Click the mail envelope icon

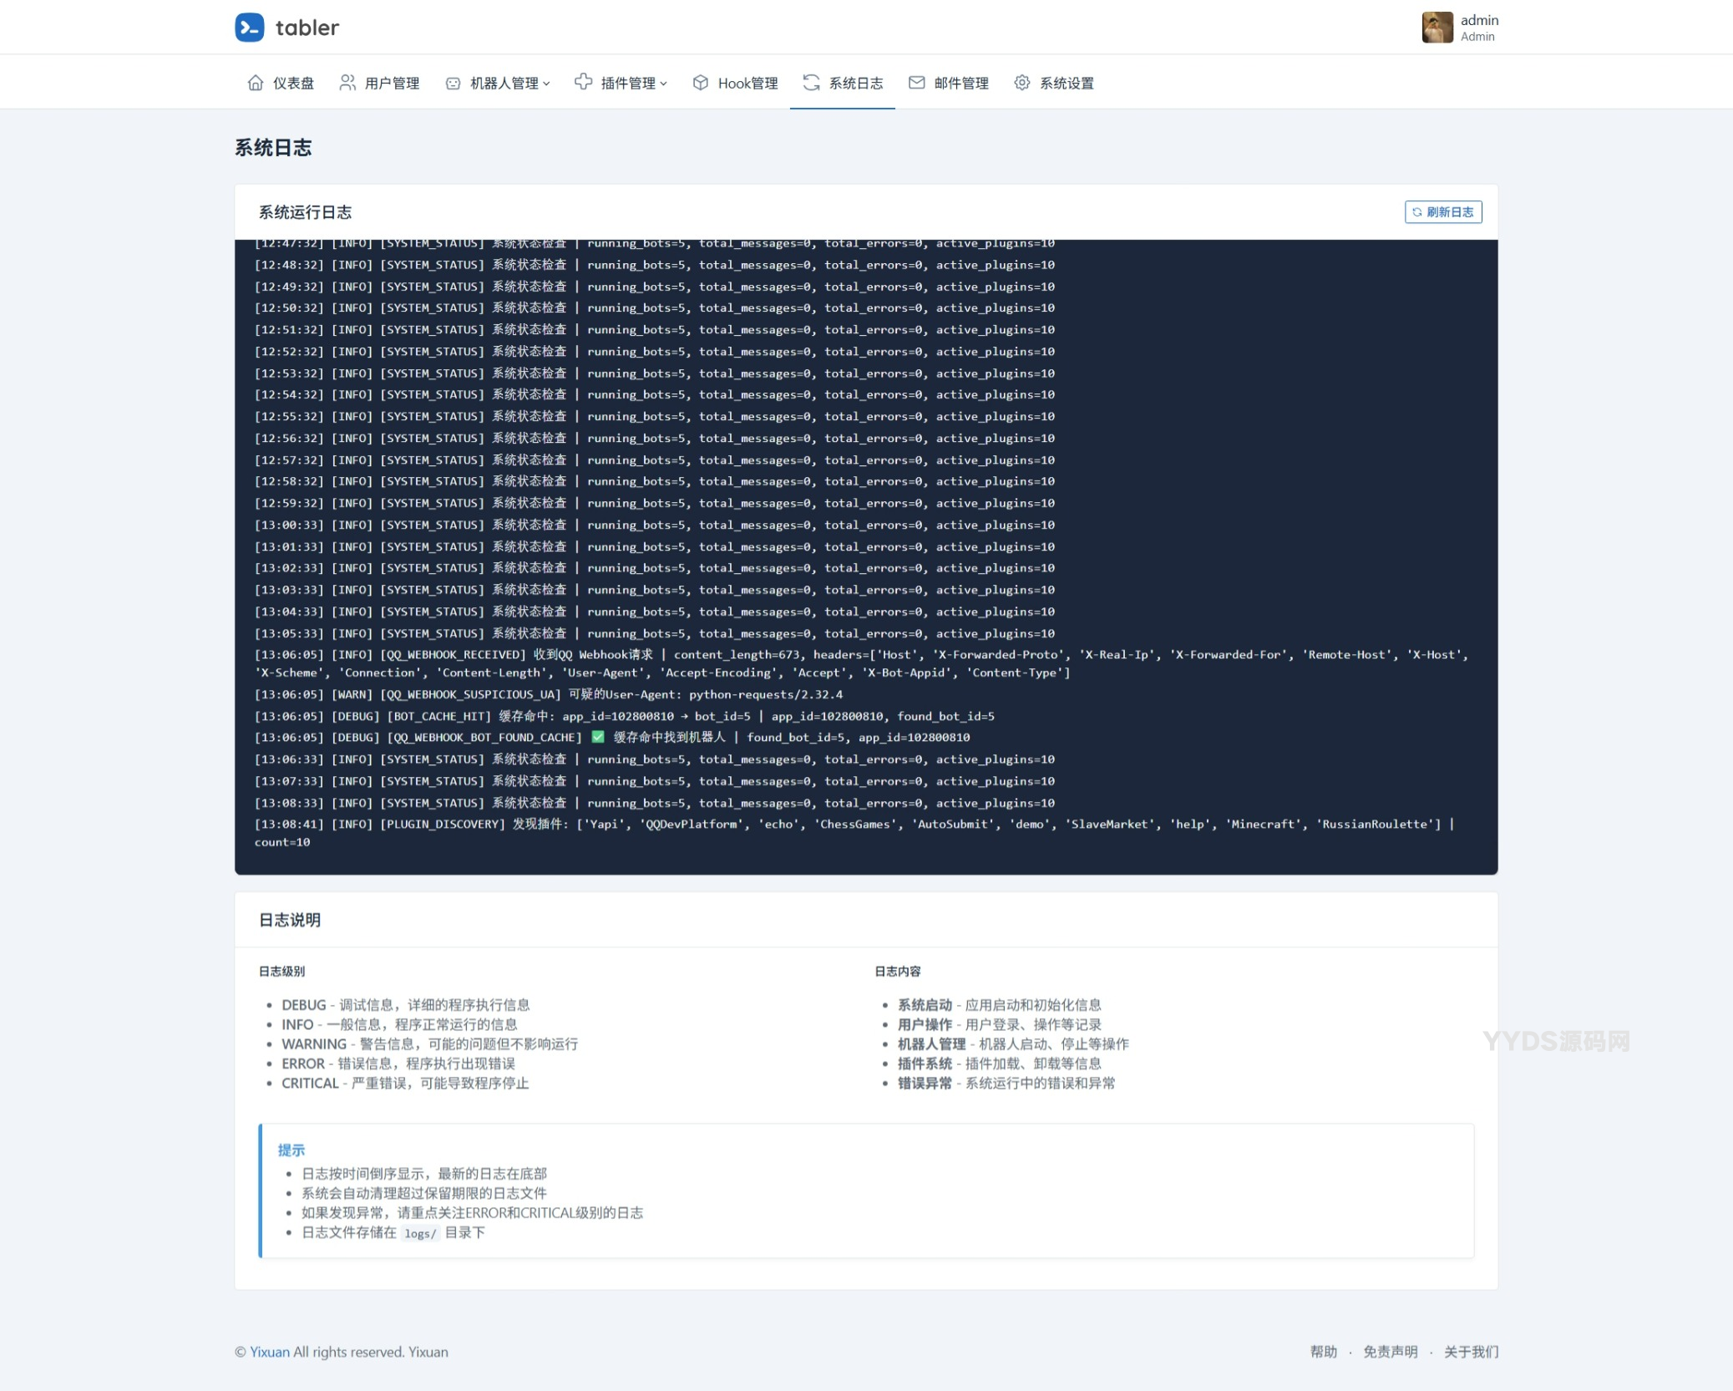(x=916, y=83)
